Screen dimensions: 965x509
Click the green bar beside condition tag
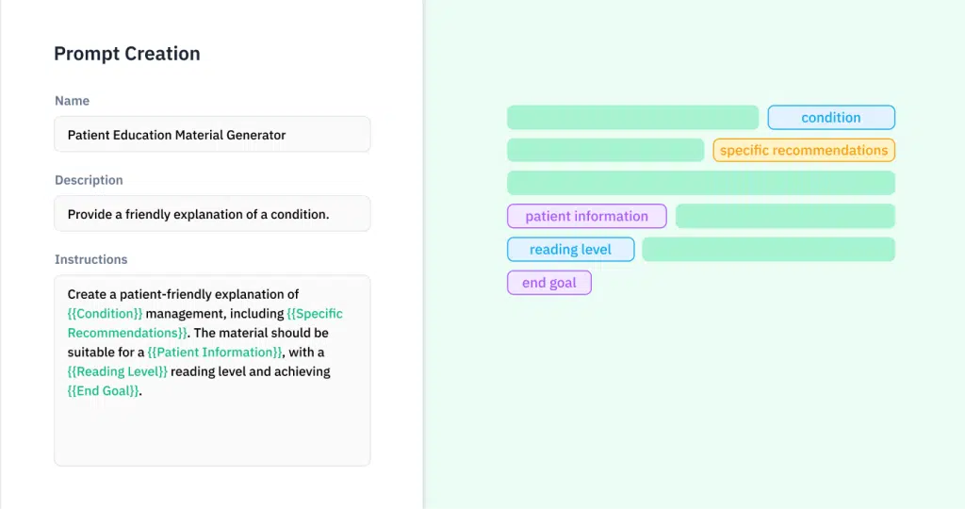(x=632, y=118)
